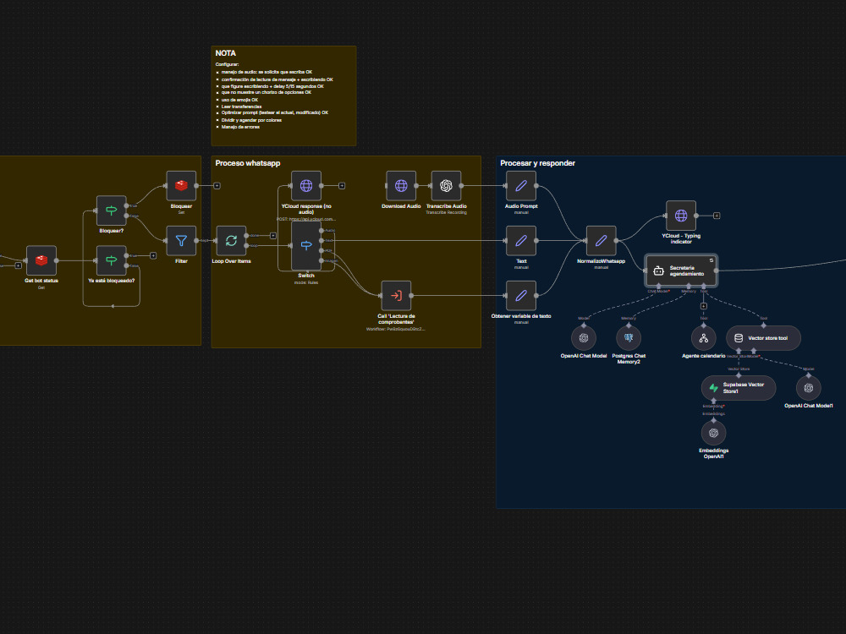Click Secretaria agendamiento Memory connector
Screen dimensions: 846x634
(689, 287)
